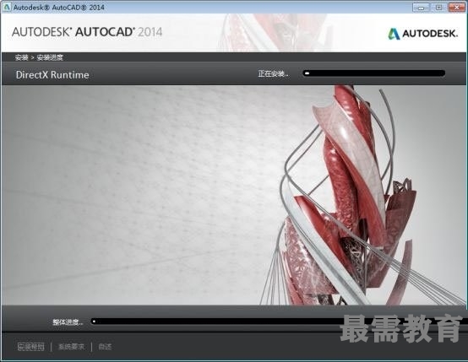Image resolution: width=468 pixels, height=362 pixels.
Task: Click the 安装进度 breadcrumb text
Action: 50,57
